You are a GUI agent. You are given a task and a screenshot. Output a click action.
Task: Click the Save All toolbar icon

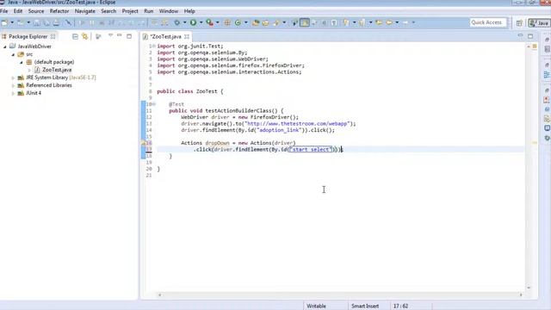[46, 22]
